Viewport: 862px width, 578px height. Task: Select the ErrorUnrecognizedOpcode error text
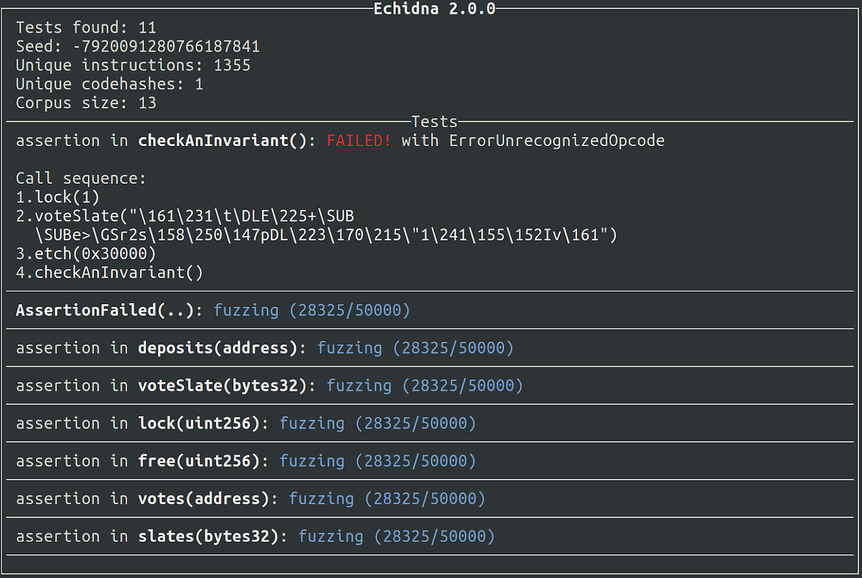click(x=557, y=140)
